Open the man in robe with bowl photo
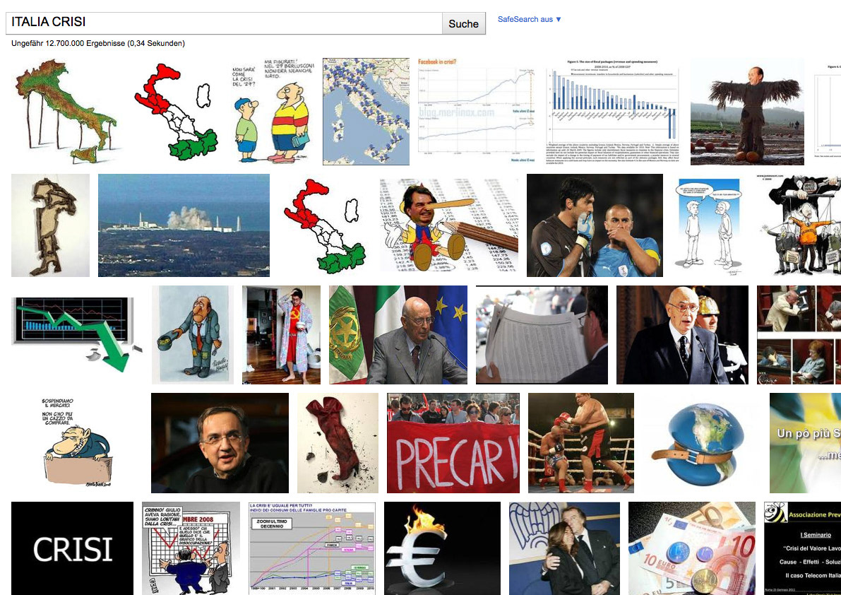Viewport: 841px width, 595px height. [x=281, y=335]
